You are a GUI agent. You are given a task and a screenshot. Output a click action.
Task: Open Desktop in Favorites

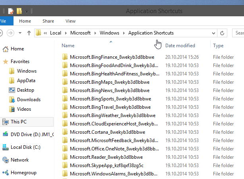25,90
